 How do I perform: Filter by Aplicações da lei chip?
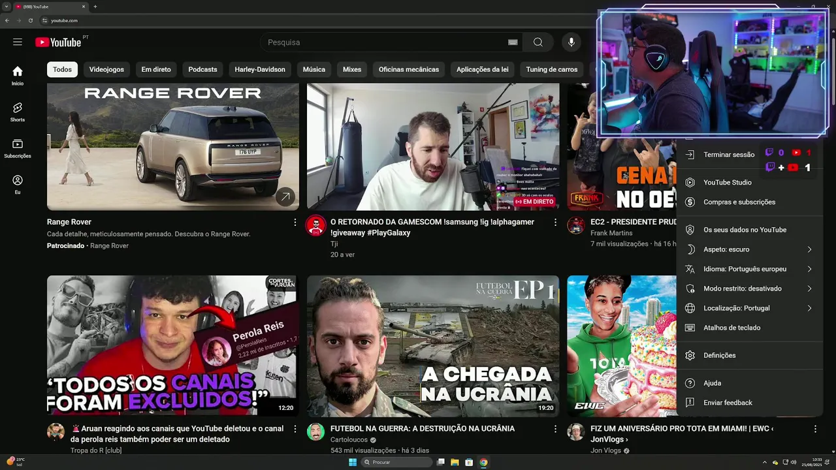coord(483,69)
